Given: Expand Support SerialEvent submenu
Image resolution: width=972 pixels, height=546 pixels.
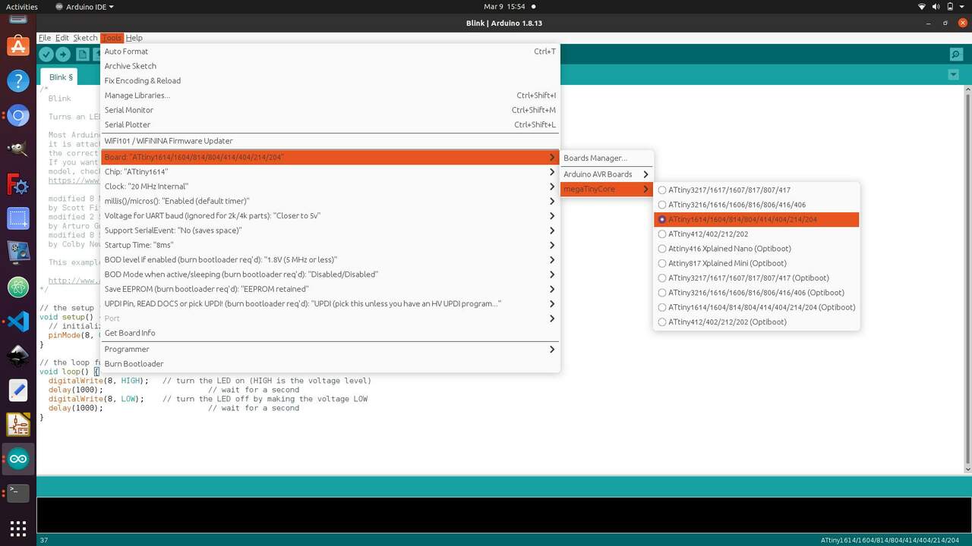Looking at the screenshot, I should coord(330,231).
